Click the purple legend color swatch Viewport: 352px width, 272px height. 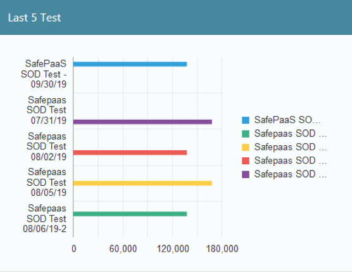click(x=246, y=174)
